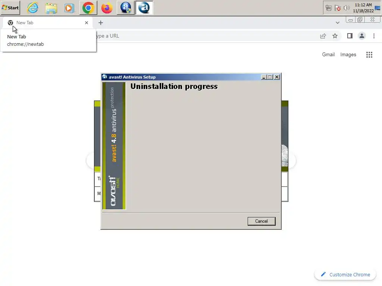
Task: Select the active avast taskbar icon
Action: tap(144, 8)
